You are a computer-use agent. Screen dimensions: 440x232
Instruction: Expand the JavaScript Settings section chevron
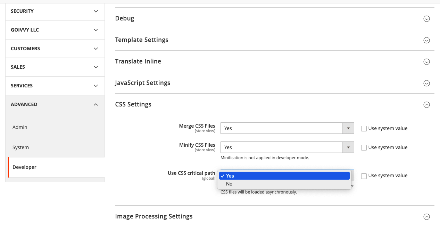click(426, 83)
